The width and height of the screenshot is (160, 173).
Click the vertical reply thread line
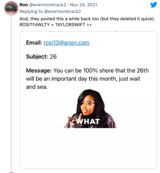11,94
